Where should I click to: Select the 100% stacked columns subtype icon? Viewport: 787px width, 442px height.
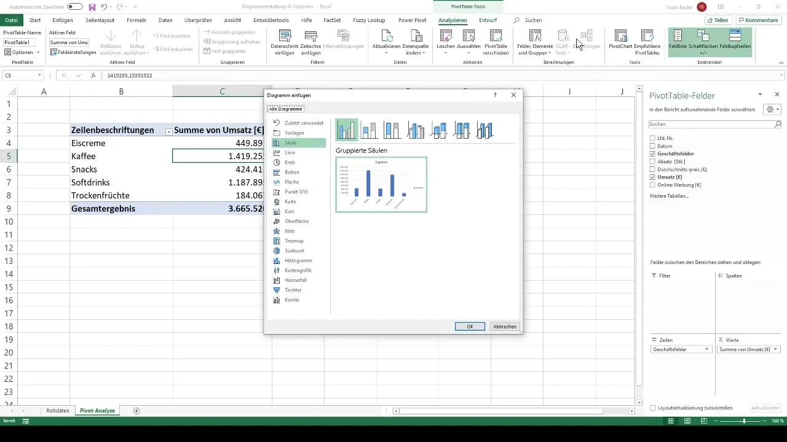[x=392, y=130]
